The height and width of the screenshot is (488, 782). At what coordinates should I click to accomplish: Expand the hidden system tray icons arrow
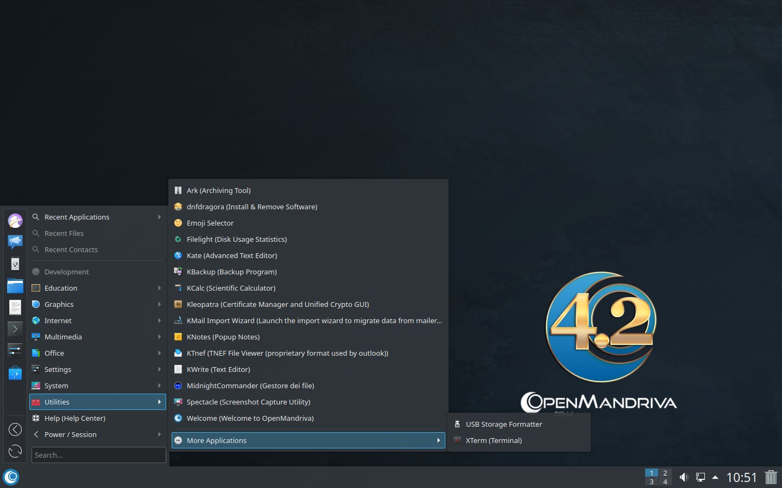click(715, 477)
